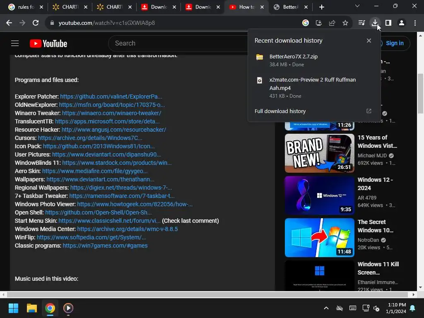Open the Windows Media Center archive link
This screenshot has width=424, height=318.
pos(128,229)
